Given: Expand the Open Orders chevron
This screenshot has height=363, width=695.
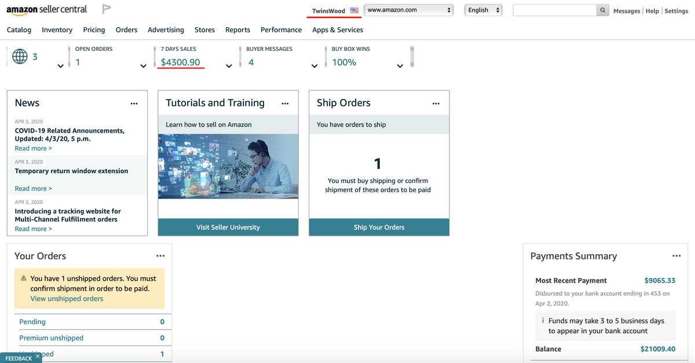Looking at the screenshot, I should (x=143, y=66).
